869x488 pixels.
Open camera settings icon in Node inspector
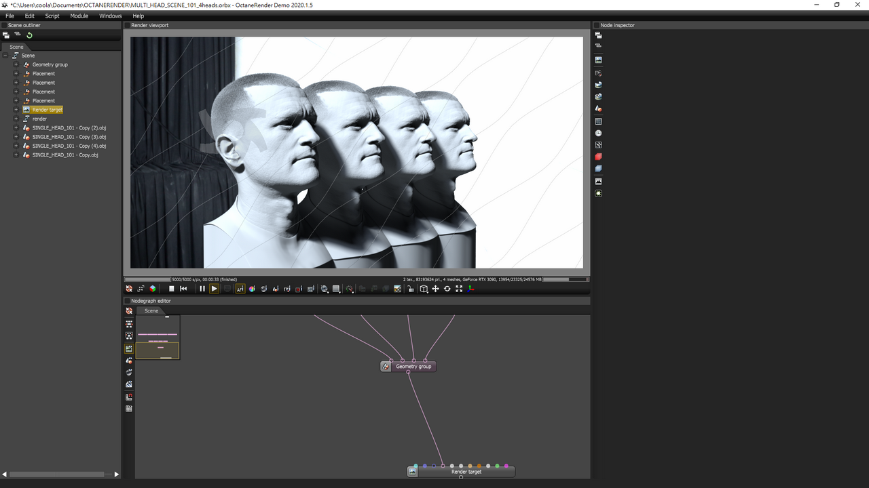(598, 73)
